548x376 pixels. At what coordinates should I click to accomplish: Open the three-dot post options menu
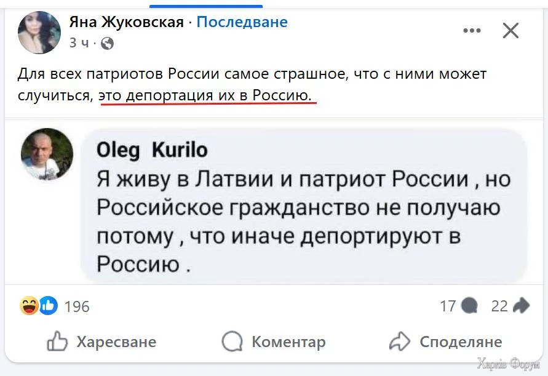(472, 30)
